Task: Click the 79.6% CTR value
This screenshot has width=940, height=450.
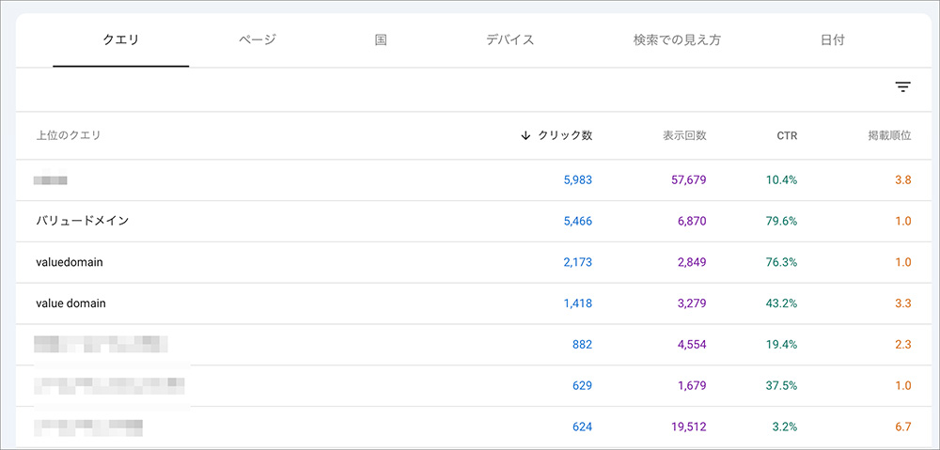Action: point(782,221)
